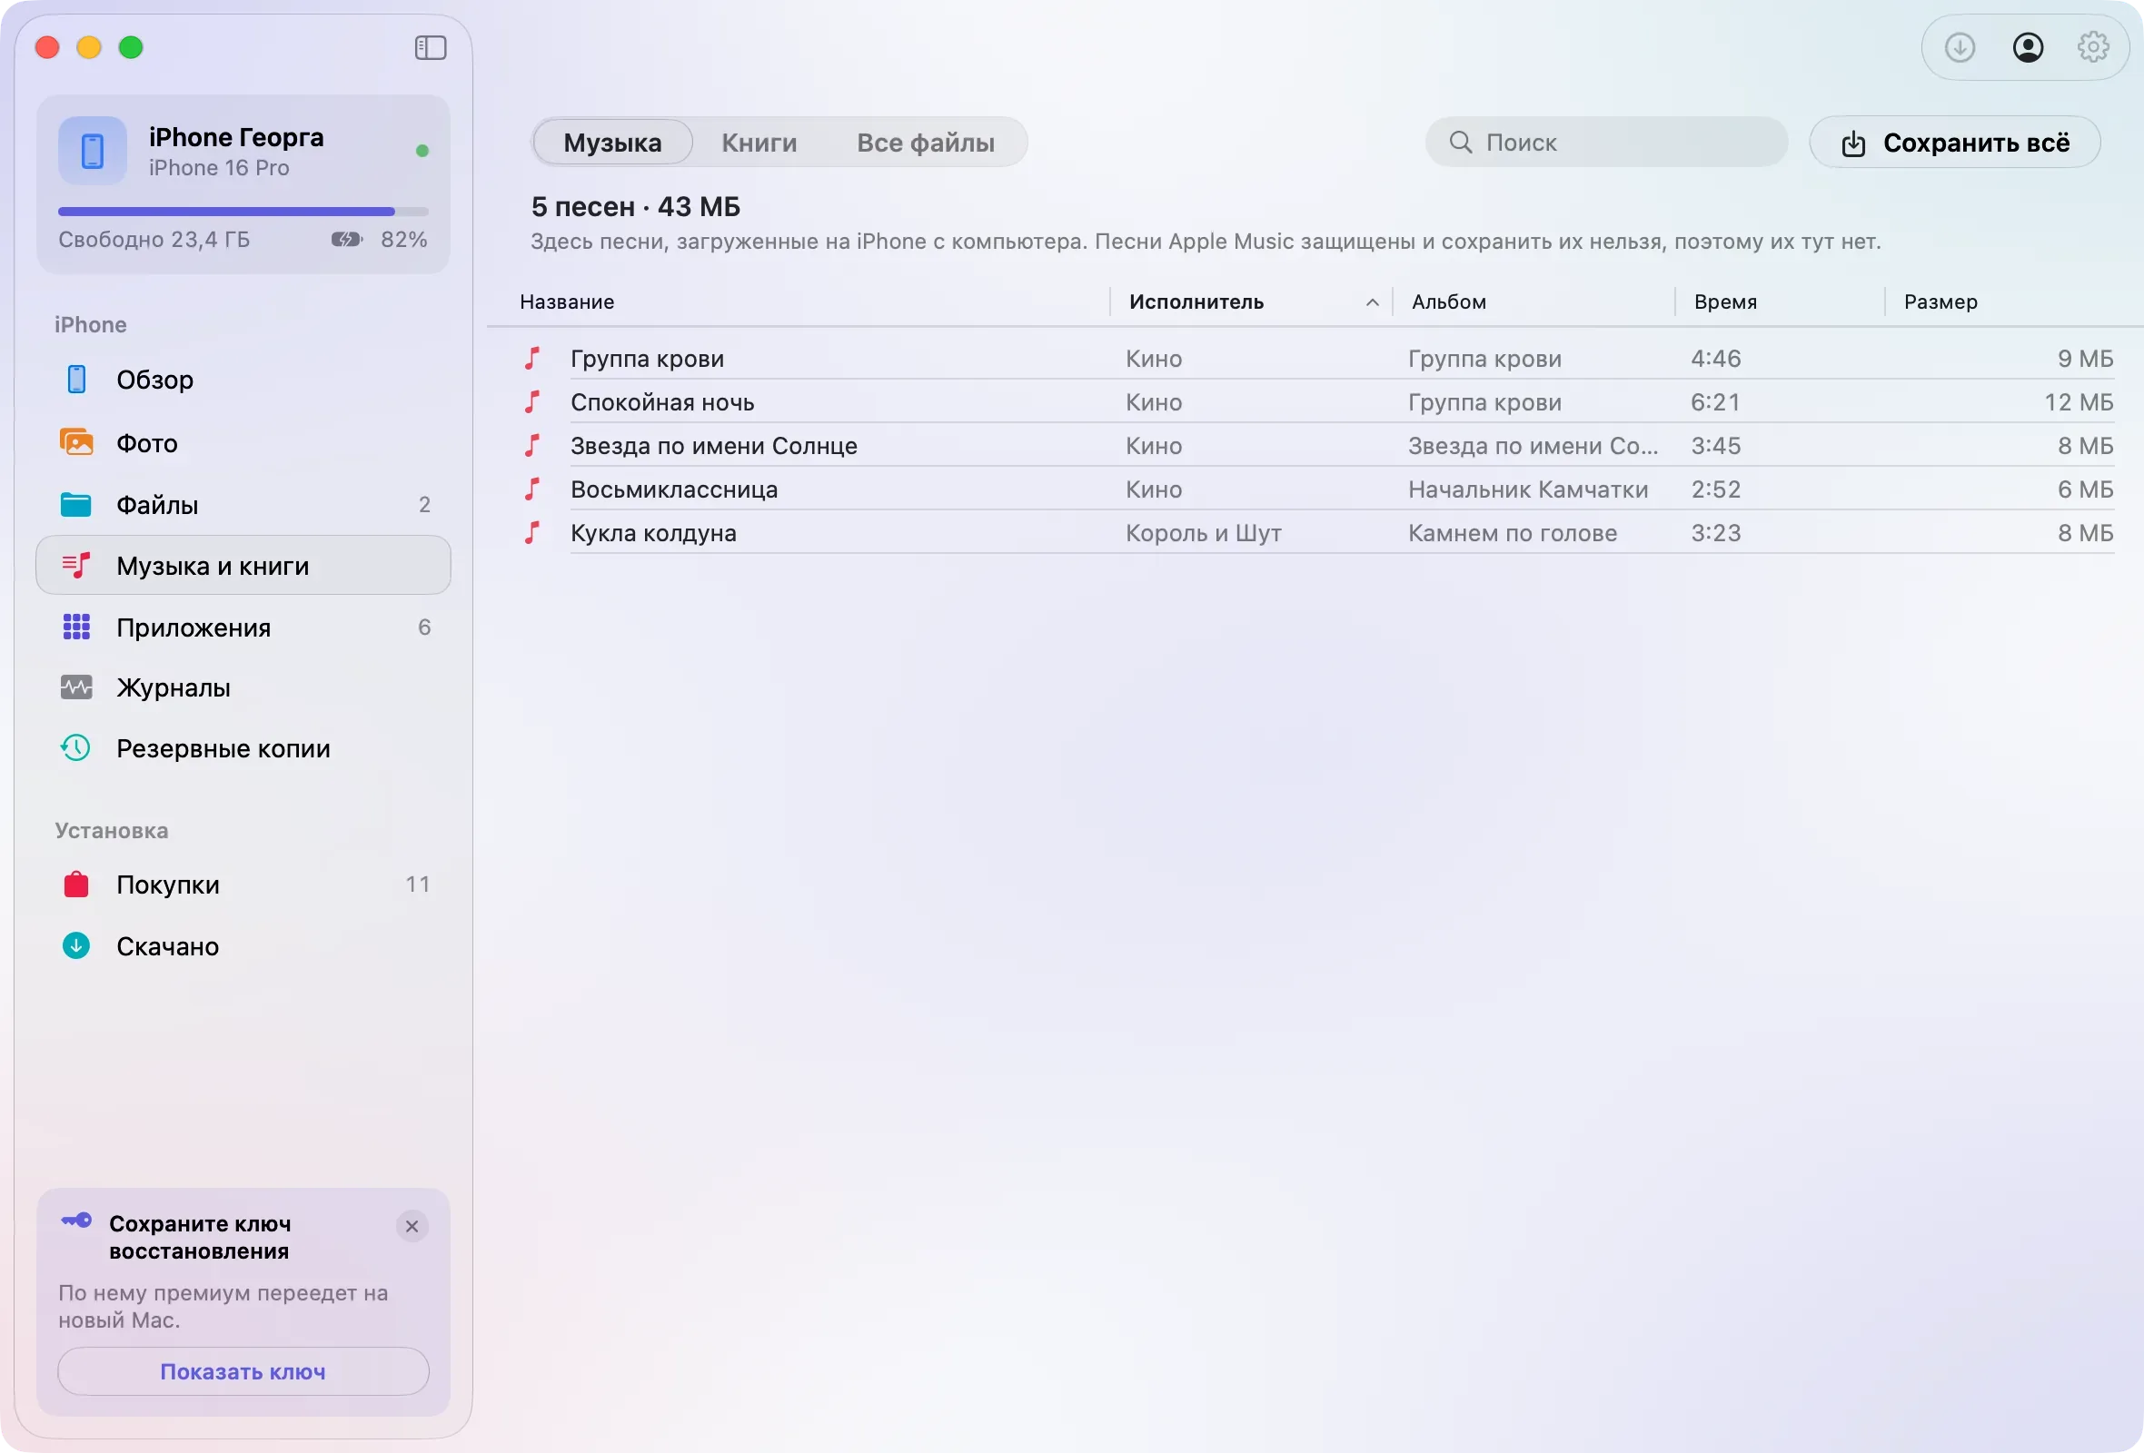The height and width of the screenshot is (1453, 2144).
Task: Switch to the Книги tab
Action: (759, 142)
